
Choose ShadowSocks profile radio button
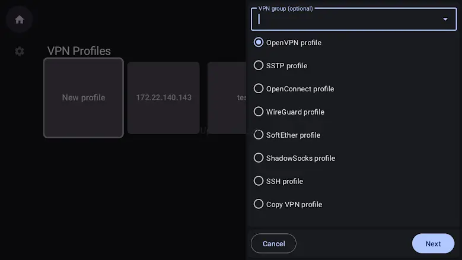click(259, 158)
